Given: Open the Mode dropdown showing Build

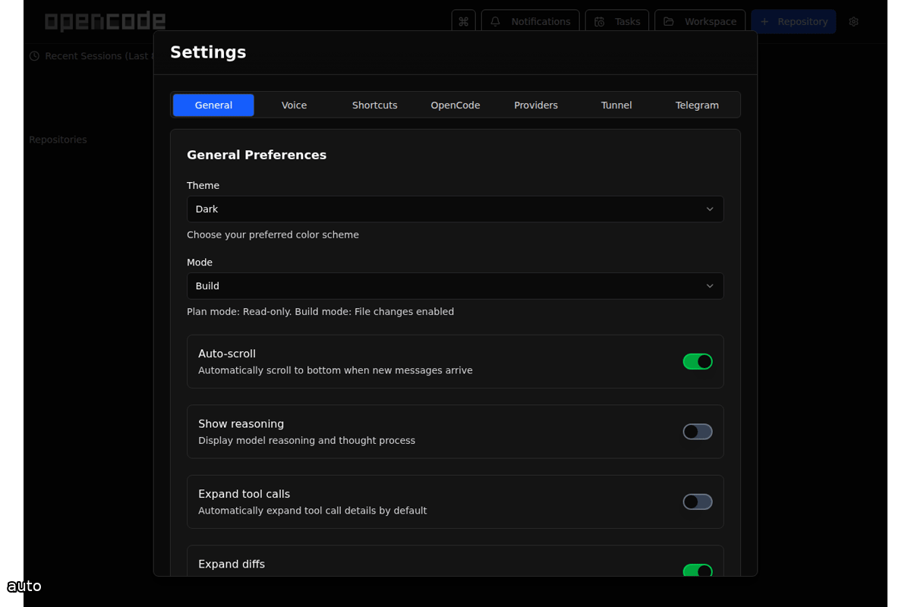Looking at the screenshot, I should [455, 286].
